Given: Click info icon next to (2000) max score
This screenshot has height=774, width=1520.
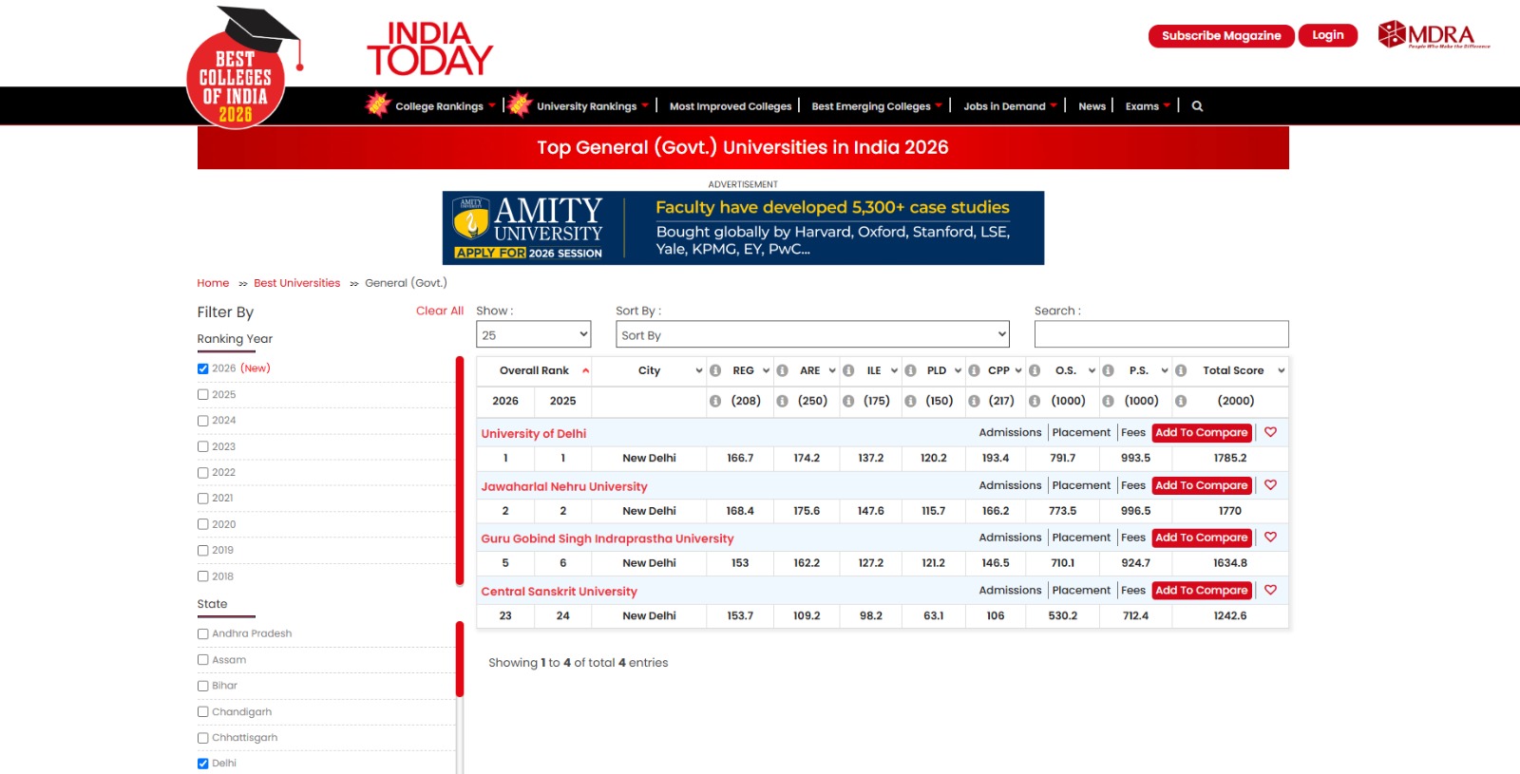Looking at the screenshot, I should pyautogui.click(x=1181, y=401).
